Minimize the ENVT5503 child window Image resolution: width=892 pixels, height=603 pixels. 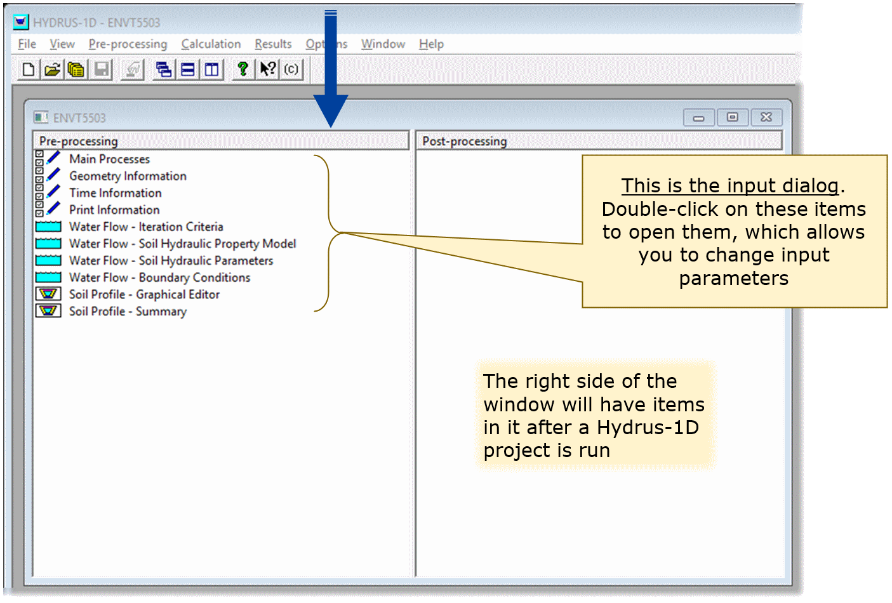click(x=699, y=117)
